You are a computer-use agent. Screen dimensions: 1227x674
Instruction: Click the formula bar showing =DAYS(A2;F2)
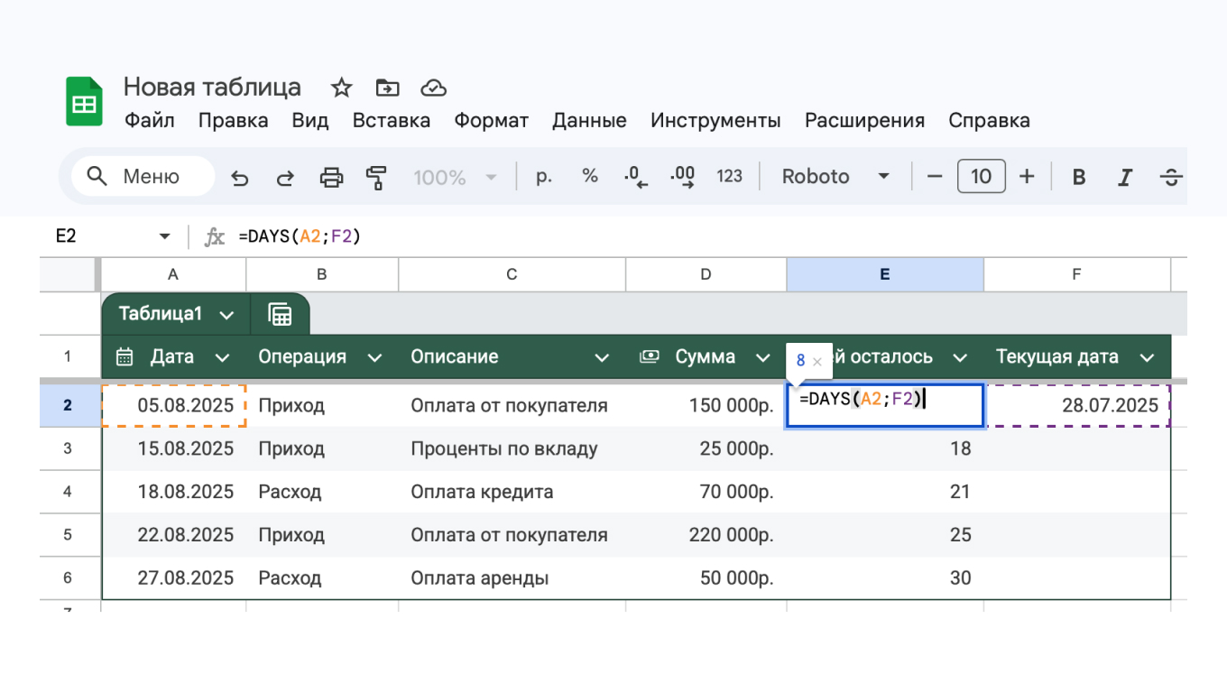pos(298,237)
